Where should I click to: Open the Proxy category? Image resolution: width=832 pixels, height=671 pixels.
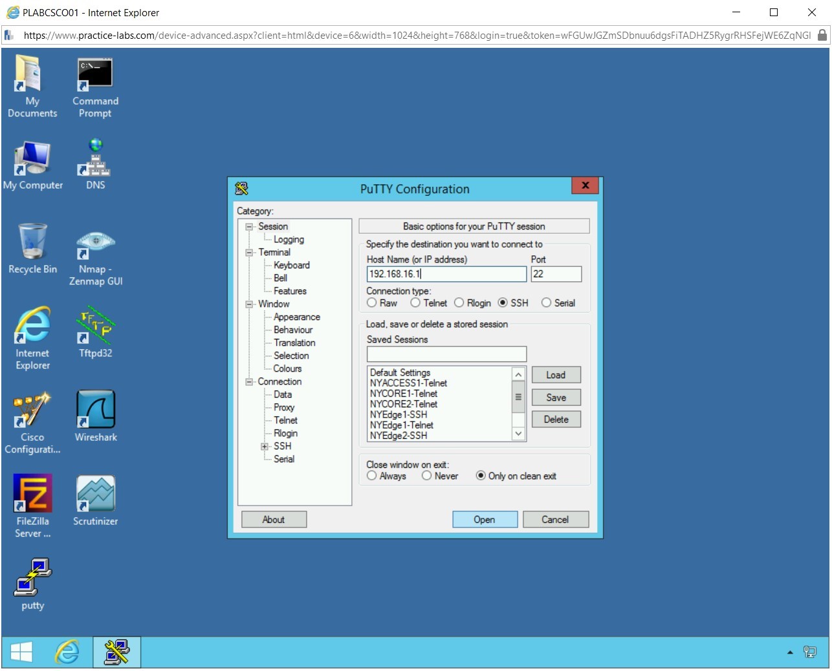pos(283,407)
